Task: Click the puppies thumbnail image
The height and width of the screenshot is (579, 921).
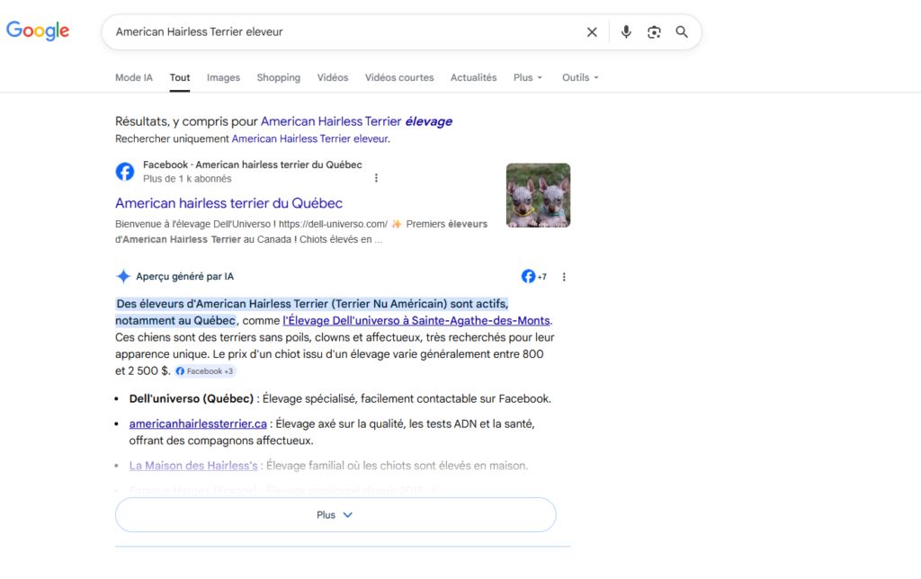Action: click(x=538, y=194)
